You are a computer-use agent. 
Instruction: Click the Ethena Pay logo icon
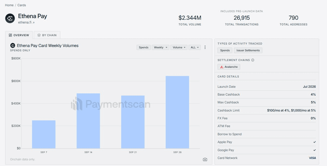click(10, 18)
